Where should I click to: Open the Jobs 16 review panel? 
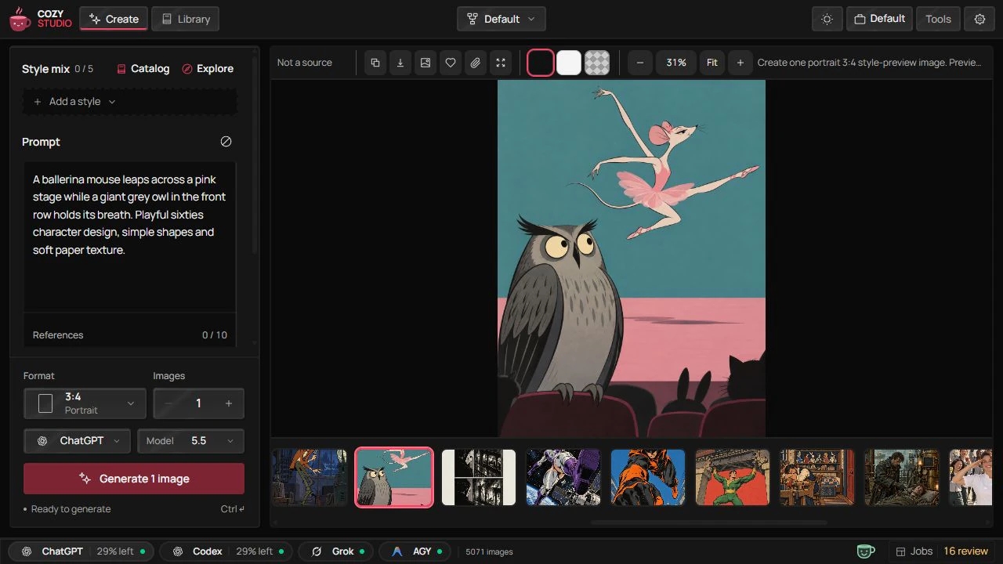click(942, 551)
